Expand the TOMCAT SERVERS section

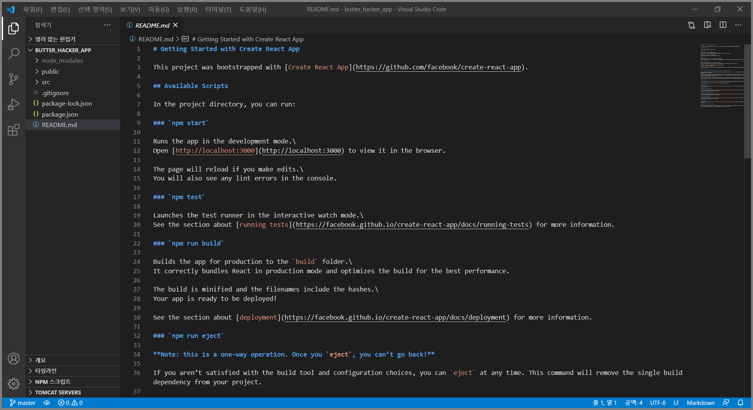[73, 392]
